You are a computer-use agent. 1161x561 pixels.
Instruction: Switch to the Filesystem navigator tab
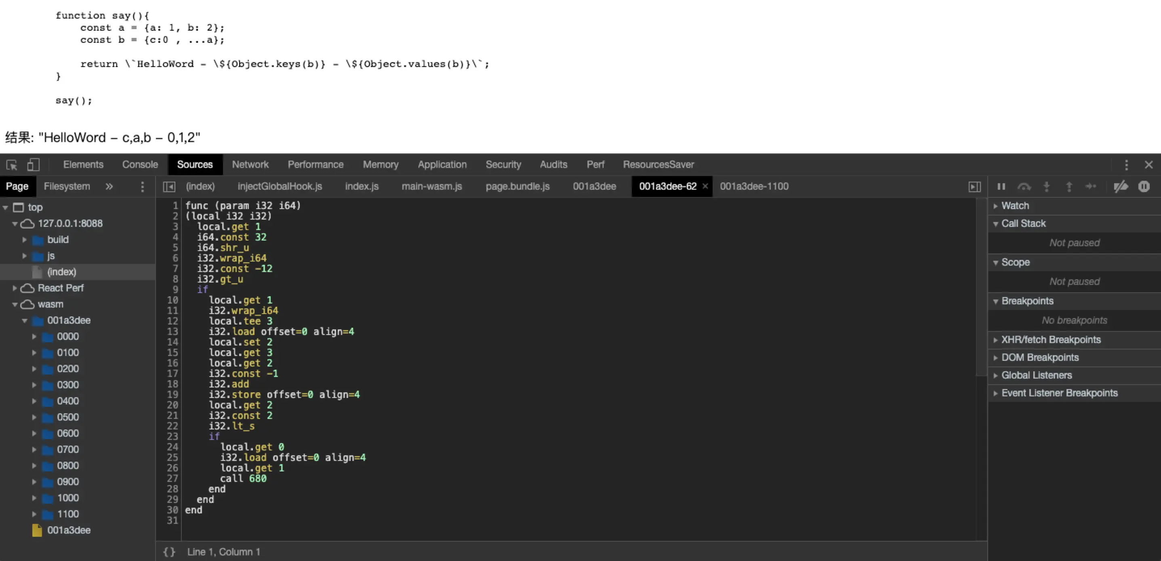tap(66, 186)
